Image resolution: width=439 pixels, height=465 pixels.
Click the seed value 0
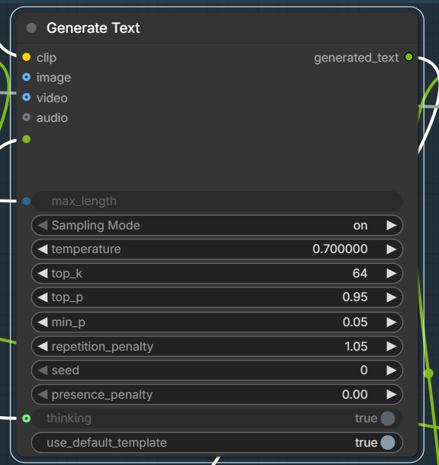[x=364, y=370]
